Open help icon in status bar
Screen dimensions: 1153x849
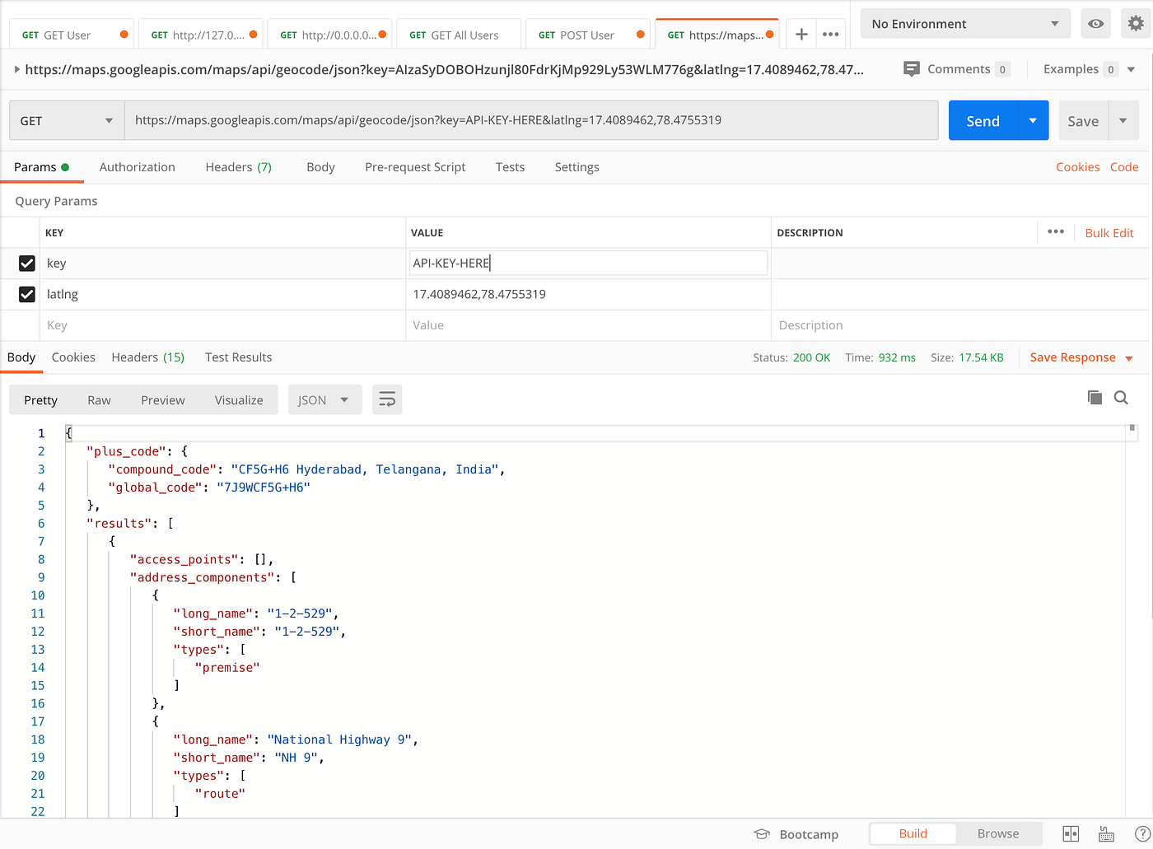(1142, 834)
